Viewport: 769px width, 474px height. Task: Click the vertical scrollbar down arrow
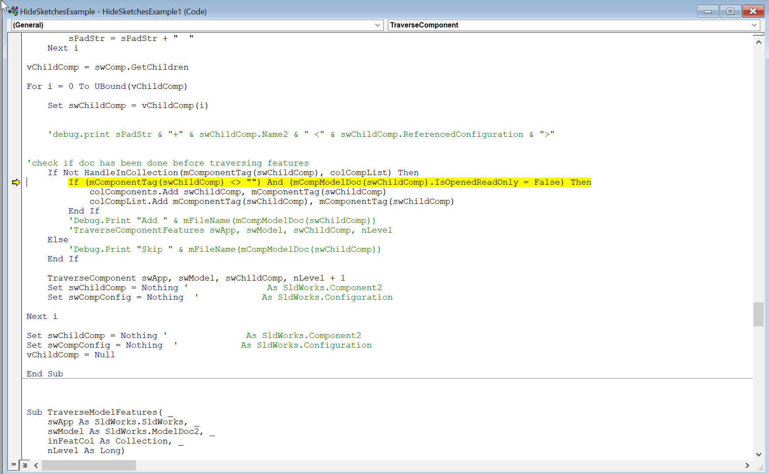759,454
